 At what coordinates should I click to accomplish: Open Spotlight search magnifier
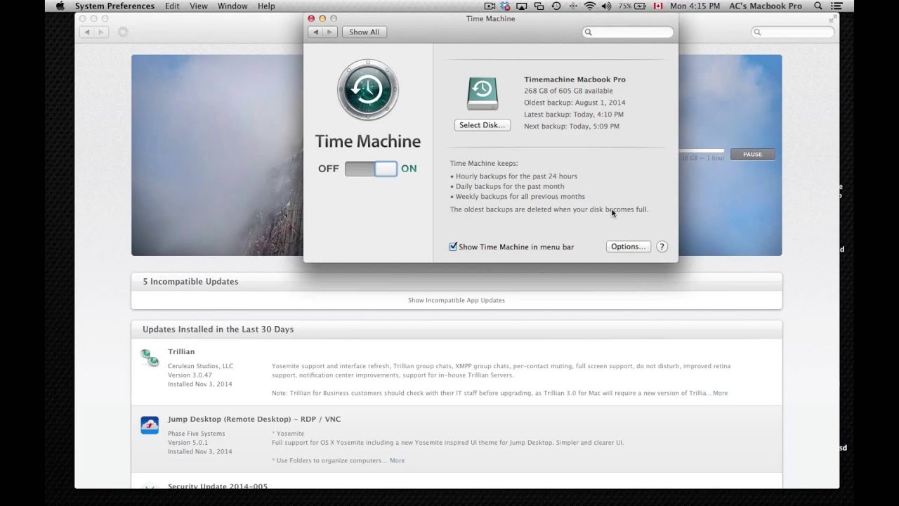[818, 6]
